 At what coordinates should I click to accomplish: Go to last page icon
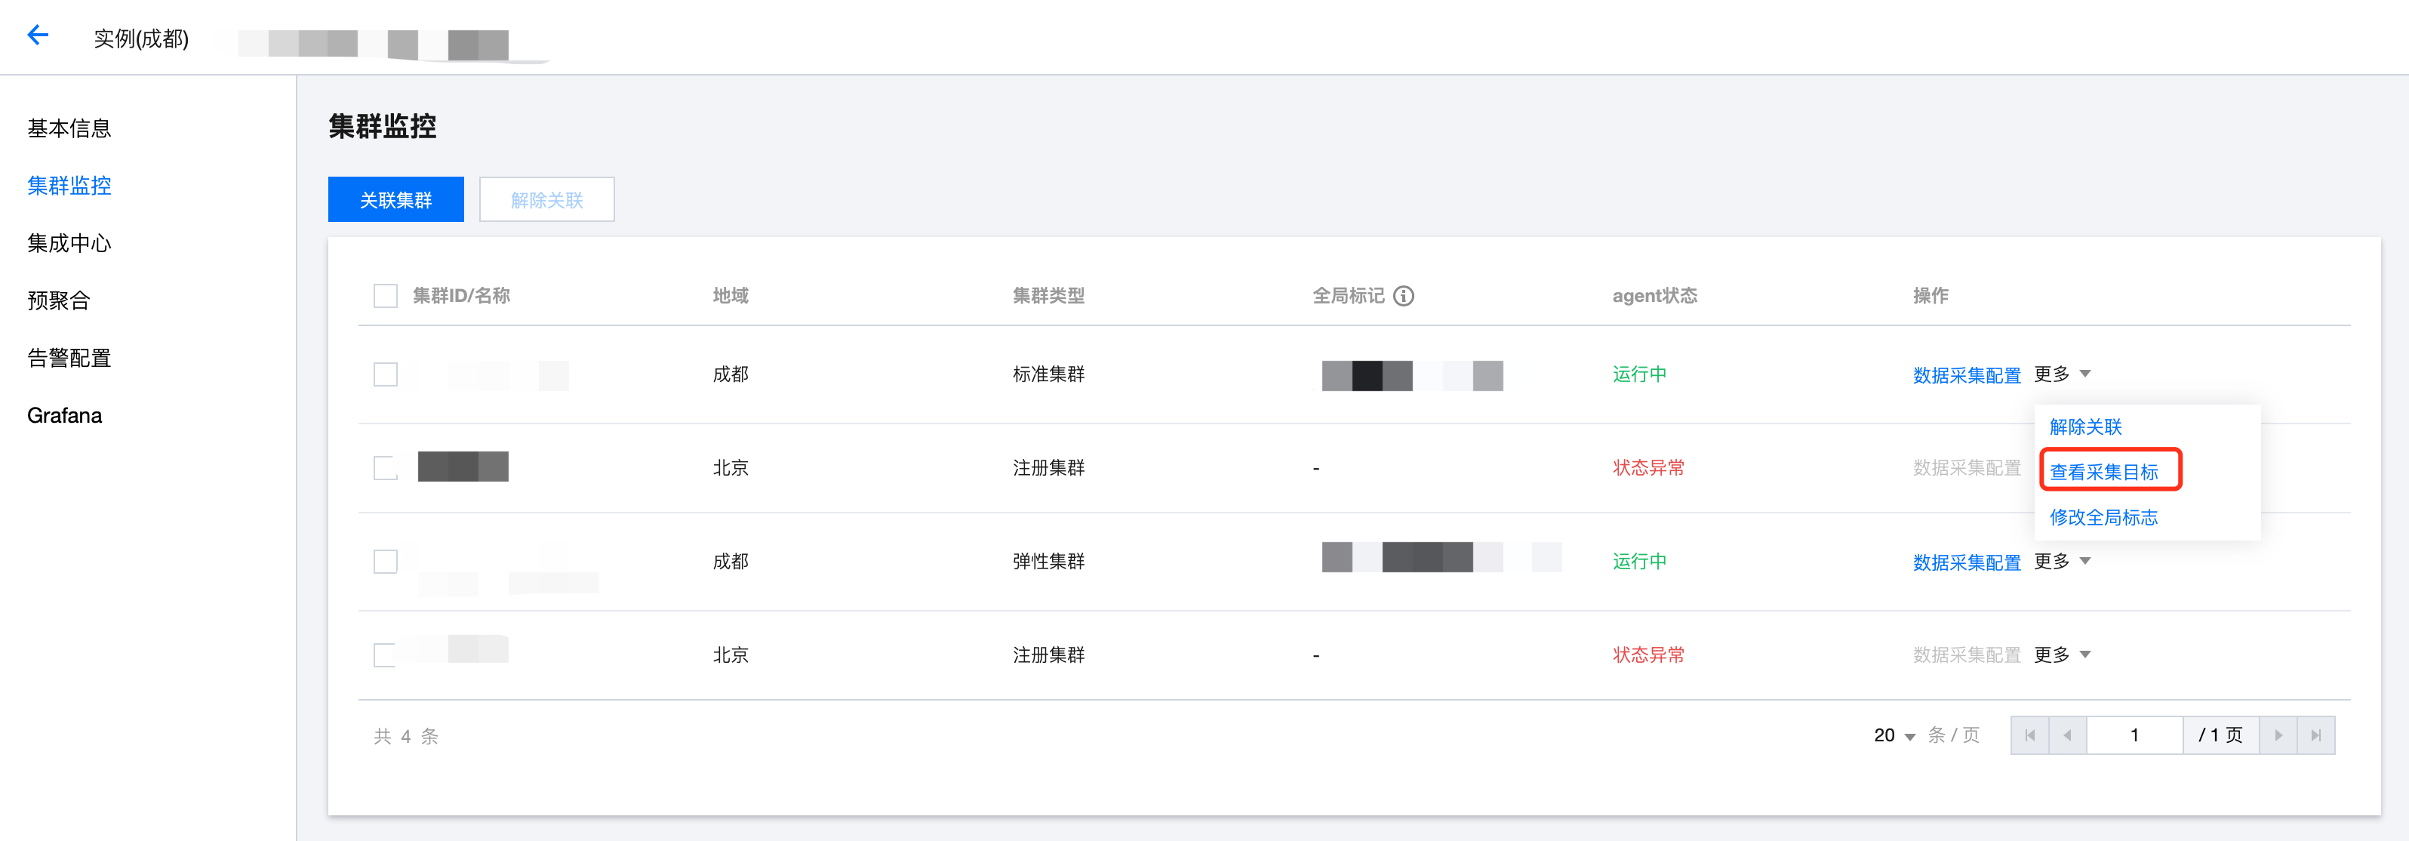(2315, 735)
